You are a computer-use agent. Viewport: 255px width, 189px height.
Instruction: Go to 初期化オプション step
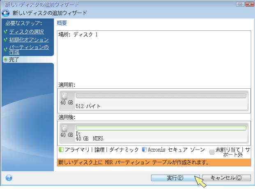(29, 39)
